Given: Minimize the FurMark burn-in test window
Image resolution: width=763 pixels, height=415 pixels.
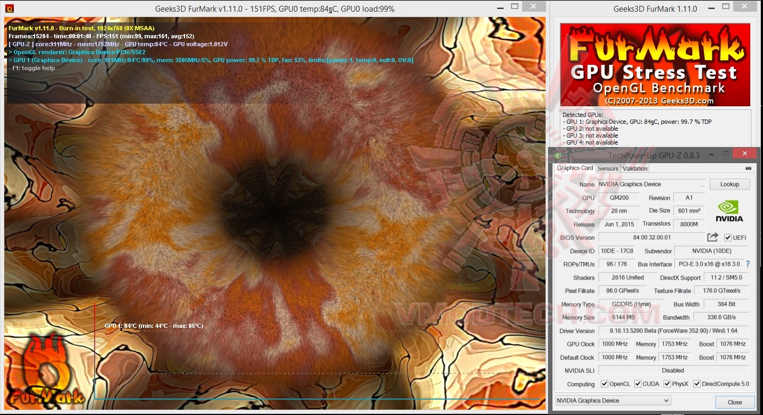Looking at the screenshot, I should pyautogui.click(x=499, y=7).
